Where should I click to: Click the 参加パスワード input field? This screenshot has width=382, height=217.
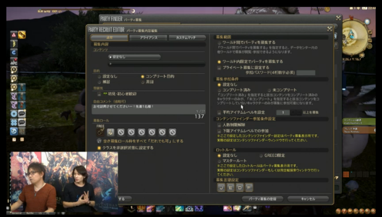(x=306, y=73)
